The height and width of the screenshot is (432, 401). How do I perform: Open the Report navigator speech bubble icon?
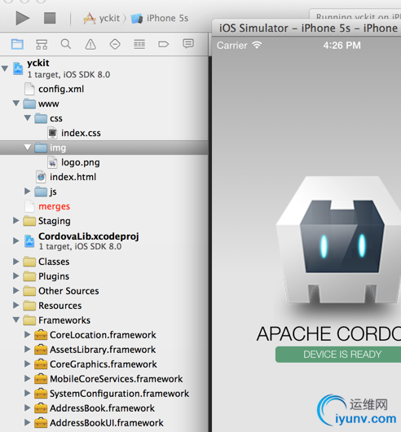[x=188, y=43]
